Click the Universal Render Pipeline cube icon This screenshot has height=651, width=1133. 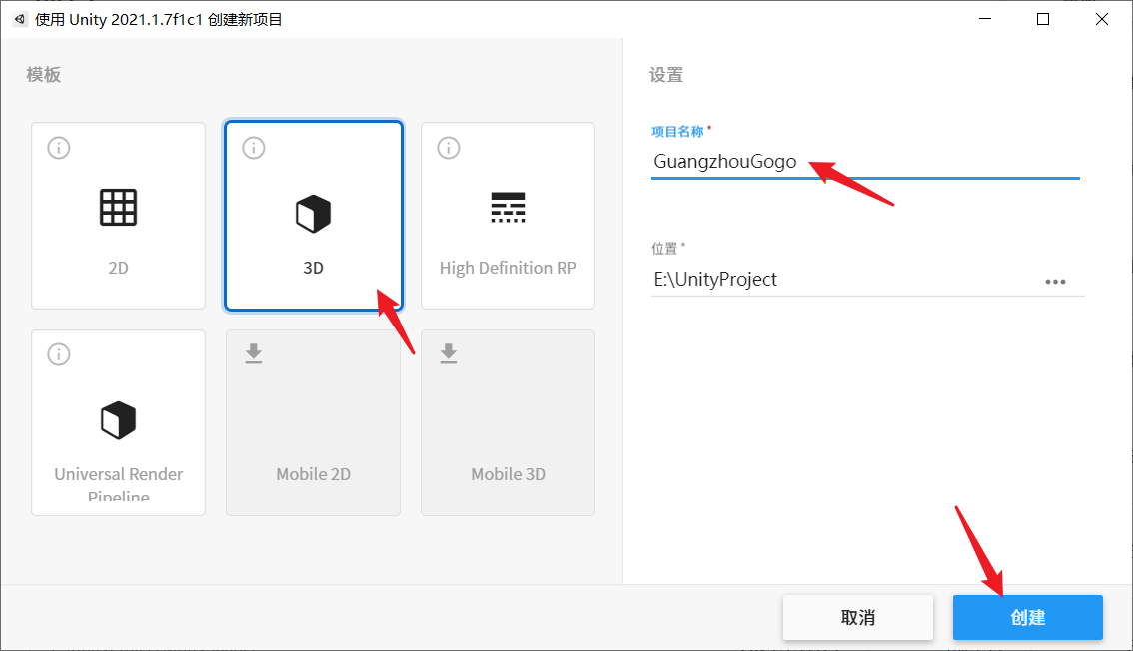119,420
